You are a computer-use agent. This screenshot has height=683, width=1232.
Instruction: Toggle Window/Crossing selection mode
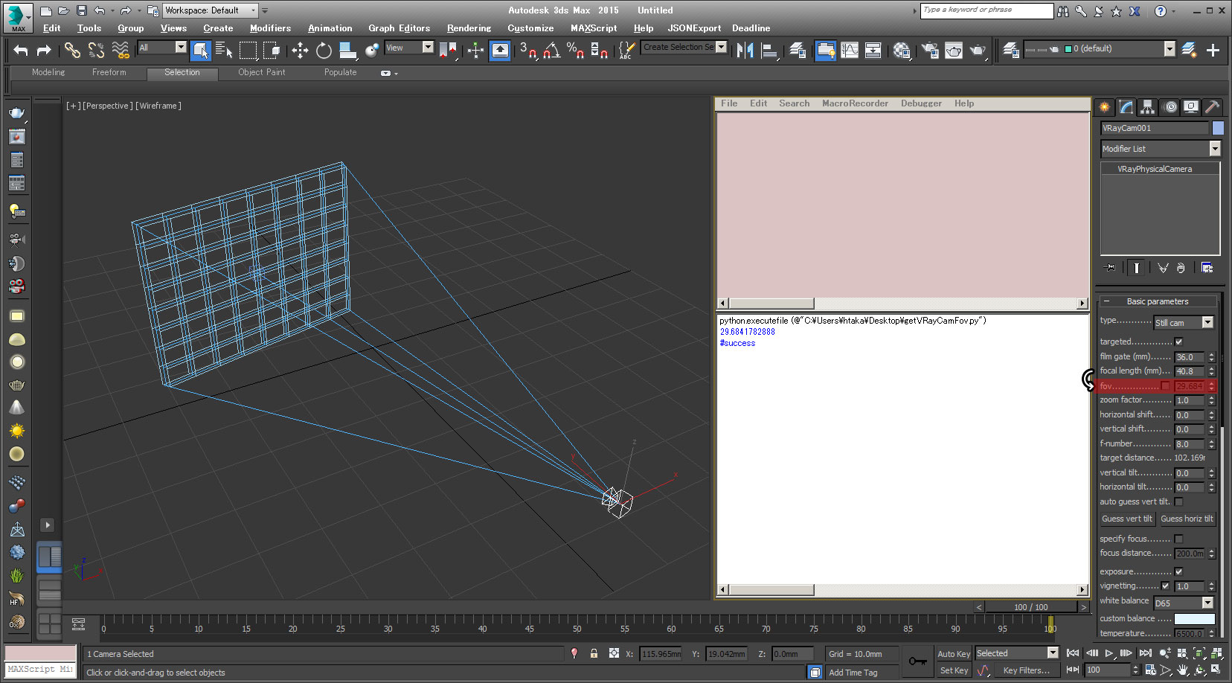click(x=272, y=50)
